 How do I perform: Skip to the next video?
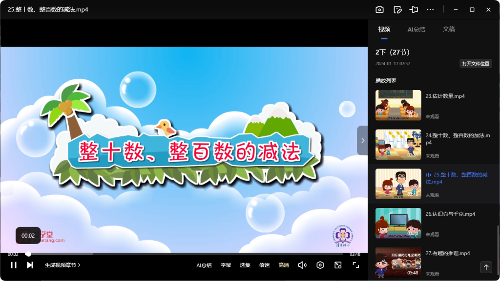coord(30,265)
